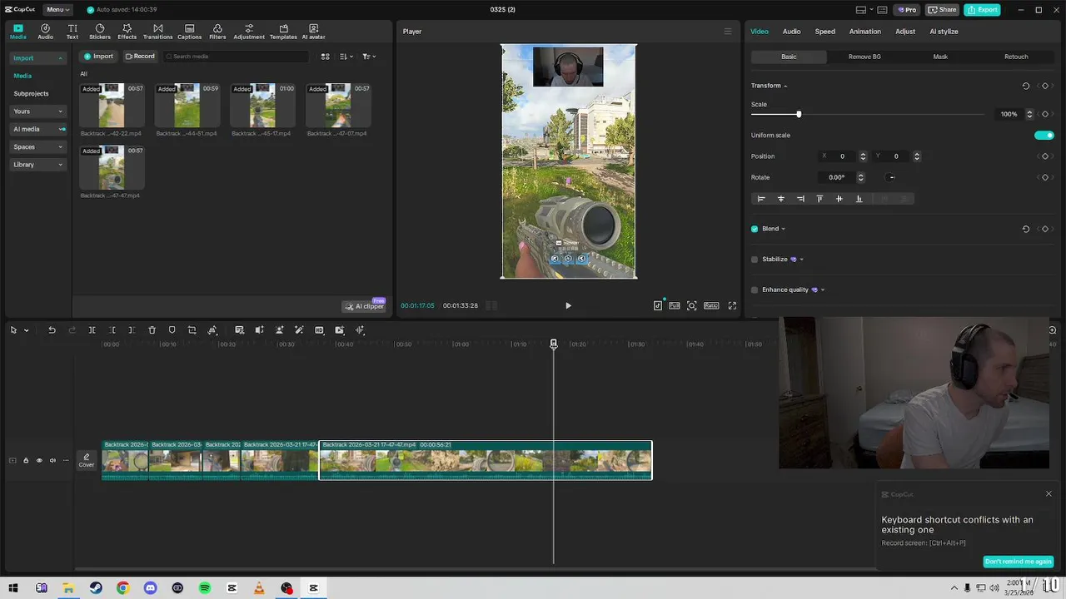This screenshot has height=599, width=1066.
Task: Click Don't remind me again
Action: (x=1018, y=562)
